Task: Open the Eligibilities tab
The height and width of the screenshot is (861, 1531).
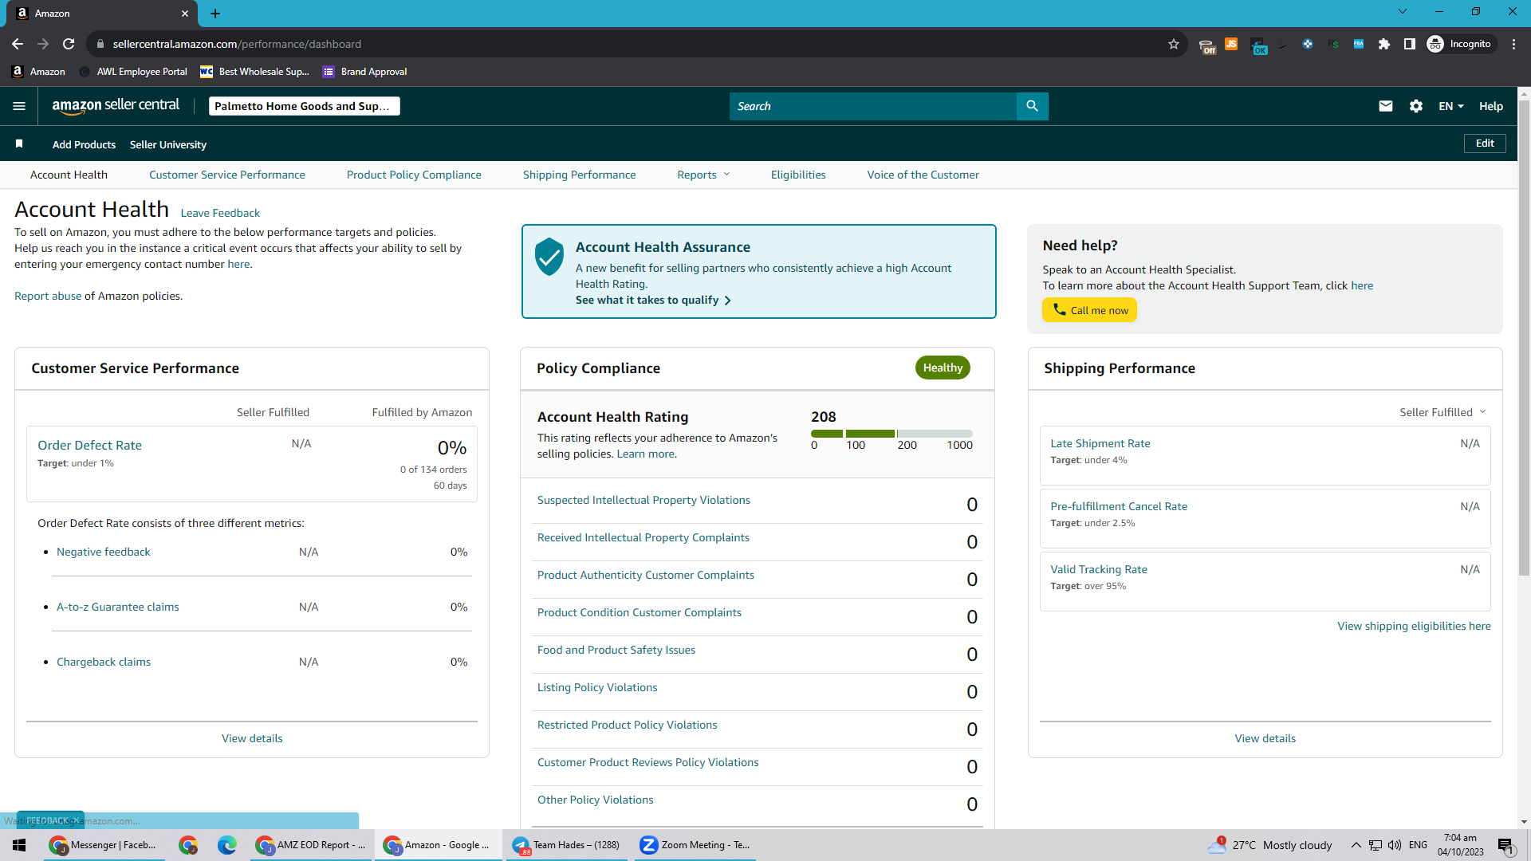Action: pos(798,175)
